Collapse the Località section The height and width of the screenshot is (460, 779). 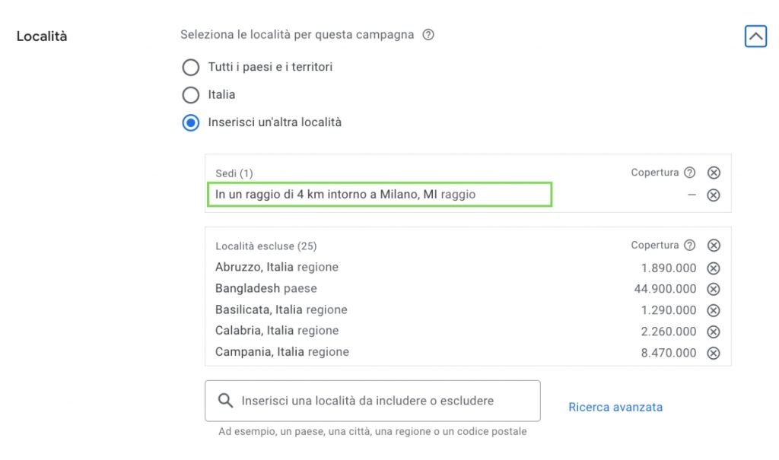(755, 36)
